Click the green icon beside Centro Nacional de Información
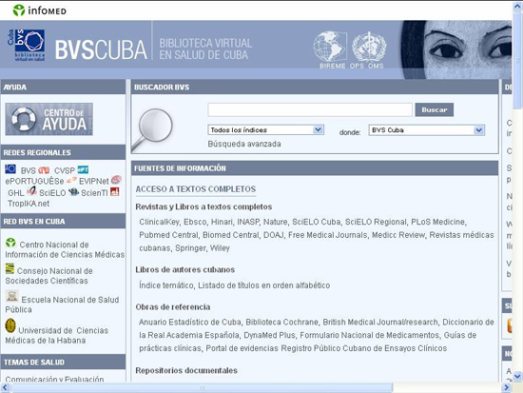 (x=10, y=243)
